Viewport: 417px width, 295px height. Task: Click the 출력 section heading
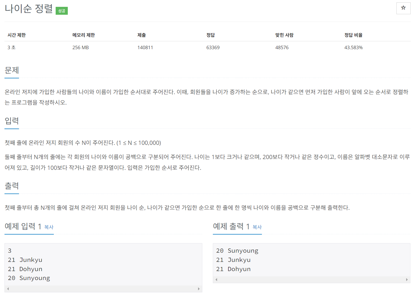(12, 186)
